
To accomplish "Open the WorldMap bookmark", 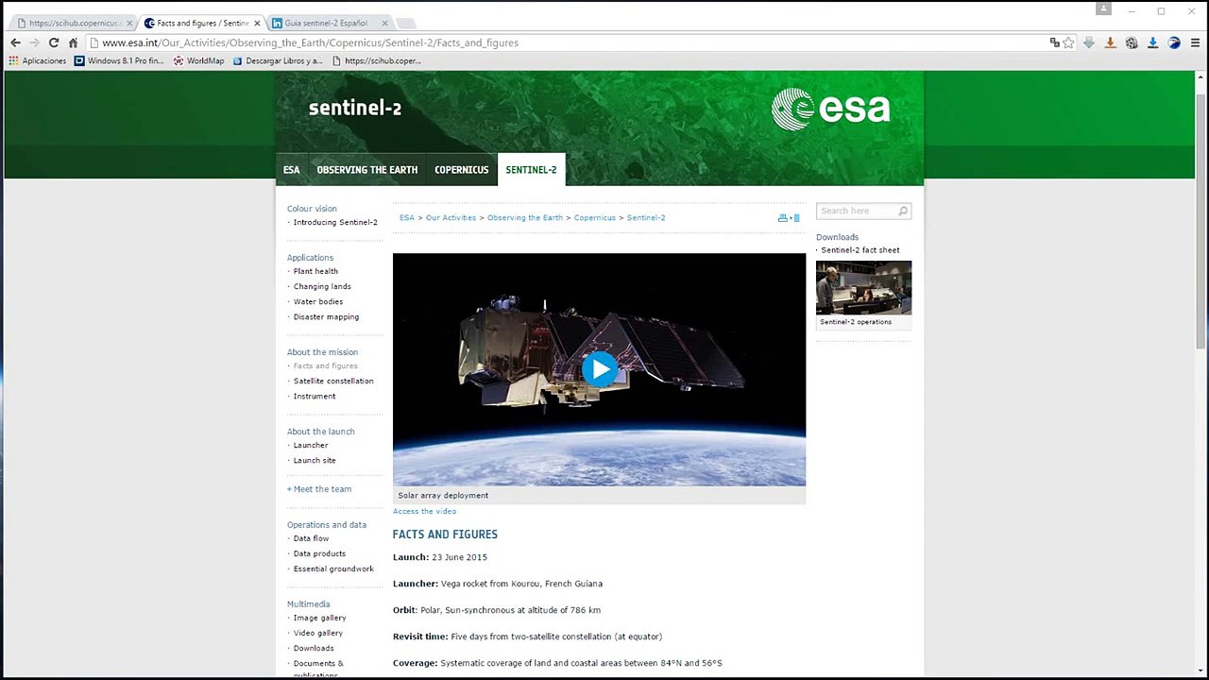I will 198,60.
